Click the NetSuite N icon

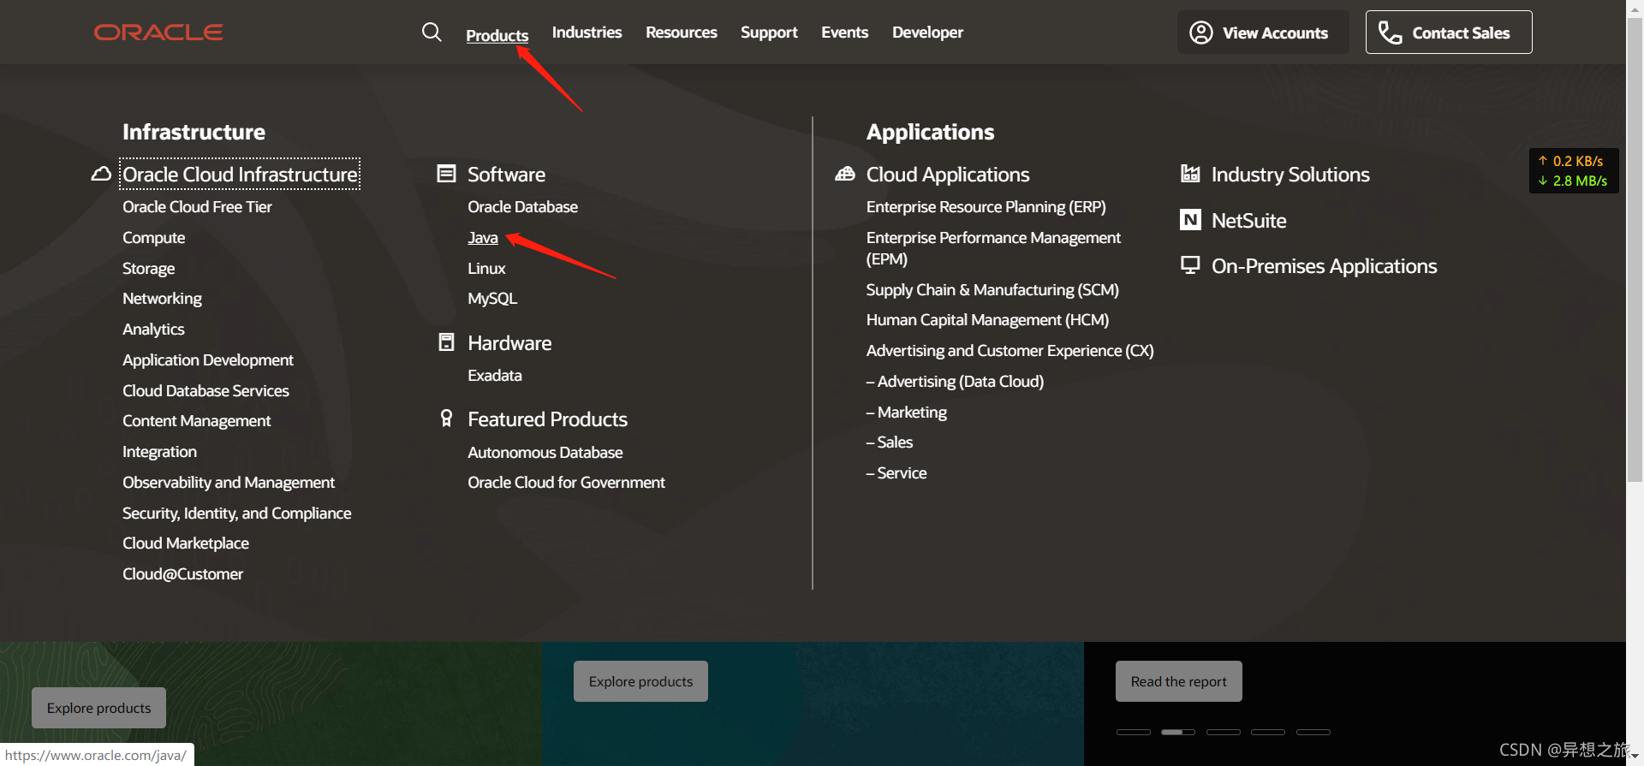1190,220
